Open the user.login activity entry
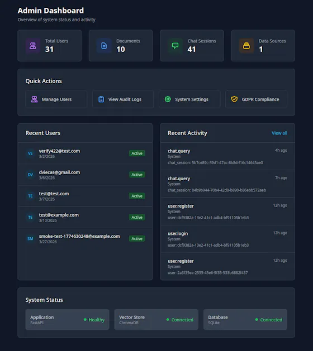 (x=227, y=239)
